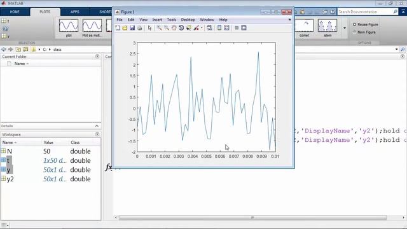Viewport: 407px width, 229px height.
Task: Insert a colorbar via toolbar icon
Action: click(x=219, y=28)
